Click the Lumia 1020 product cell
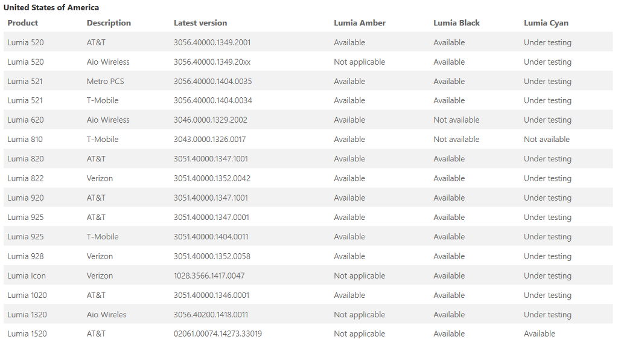This screenshot has height=342, width=618. pos(27,295)
